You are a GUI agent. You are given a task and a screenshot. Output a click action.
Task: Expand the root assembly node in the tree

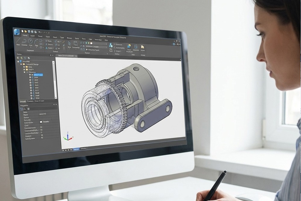(x=18, y=61)
